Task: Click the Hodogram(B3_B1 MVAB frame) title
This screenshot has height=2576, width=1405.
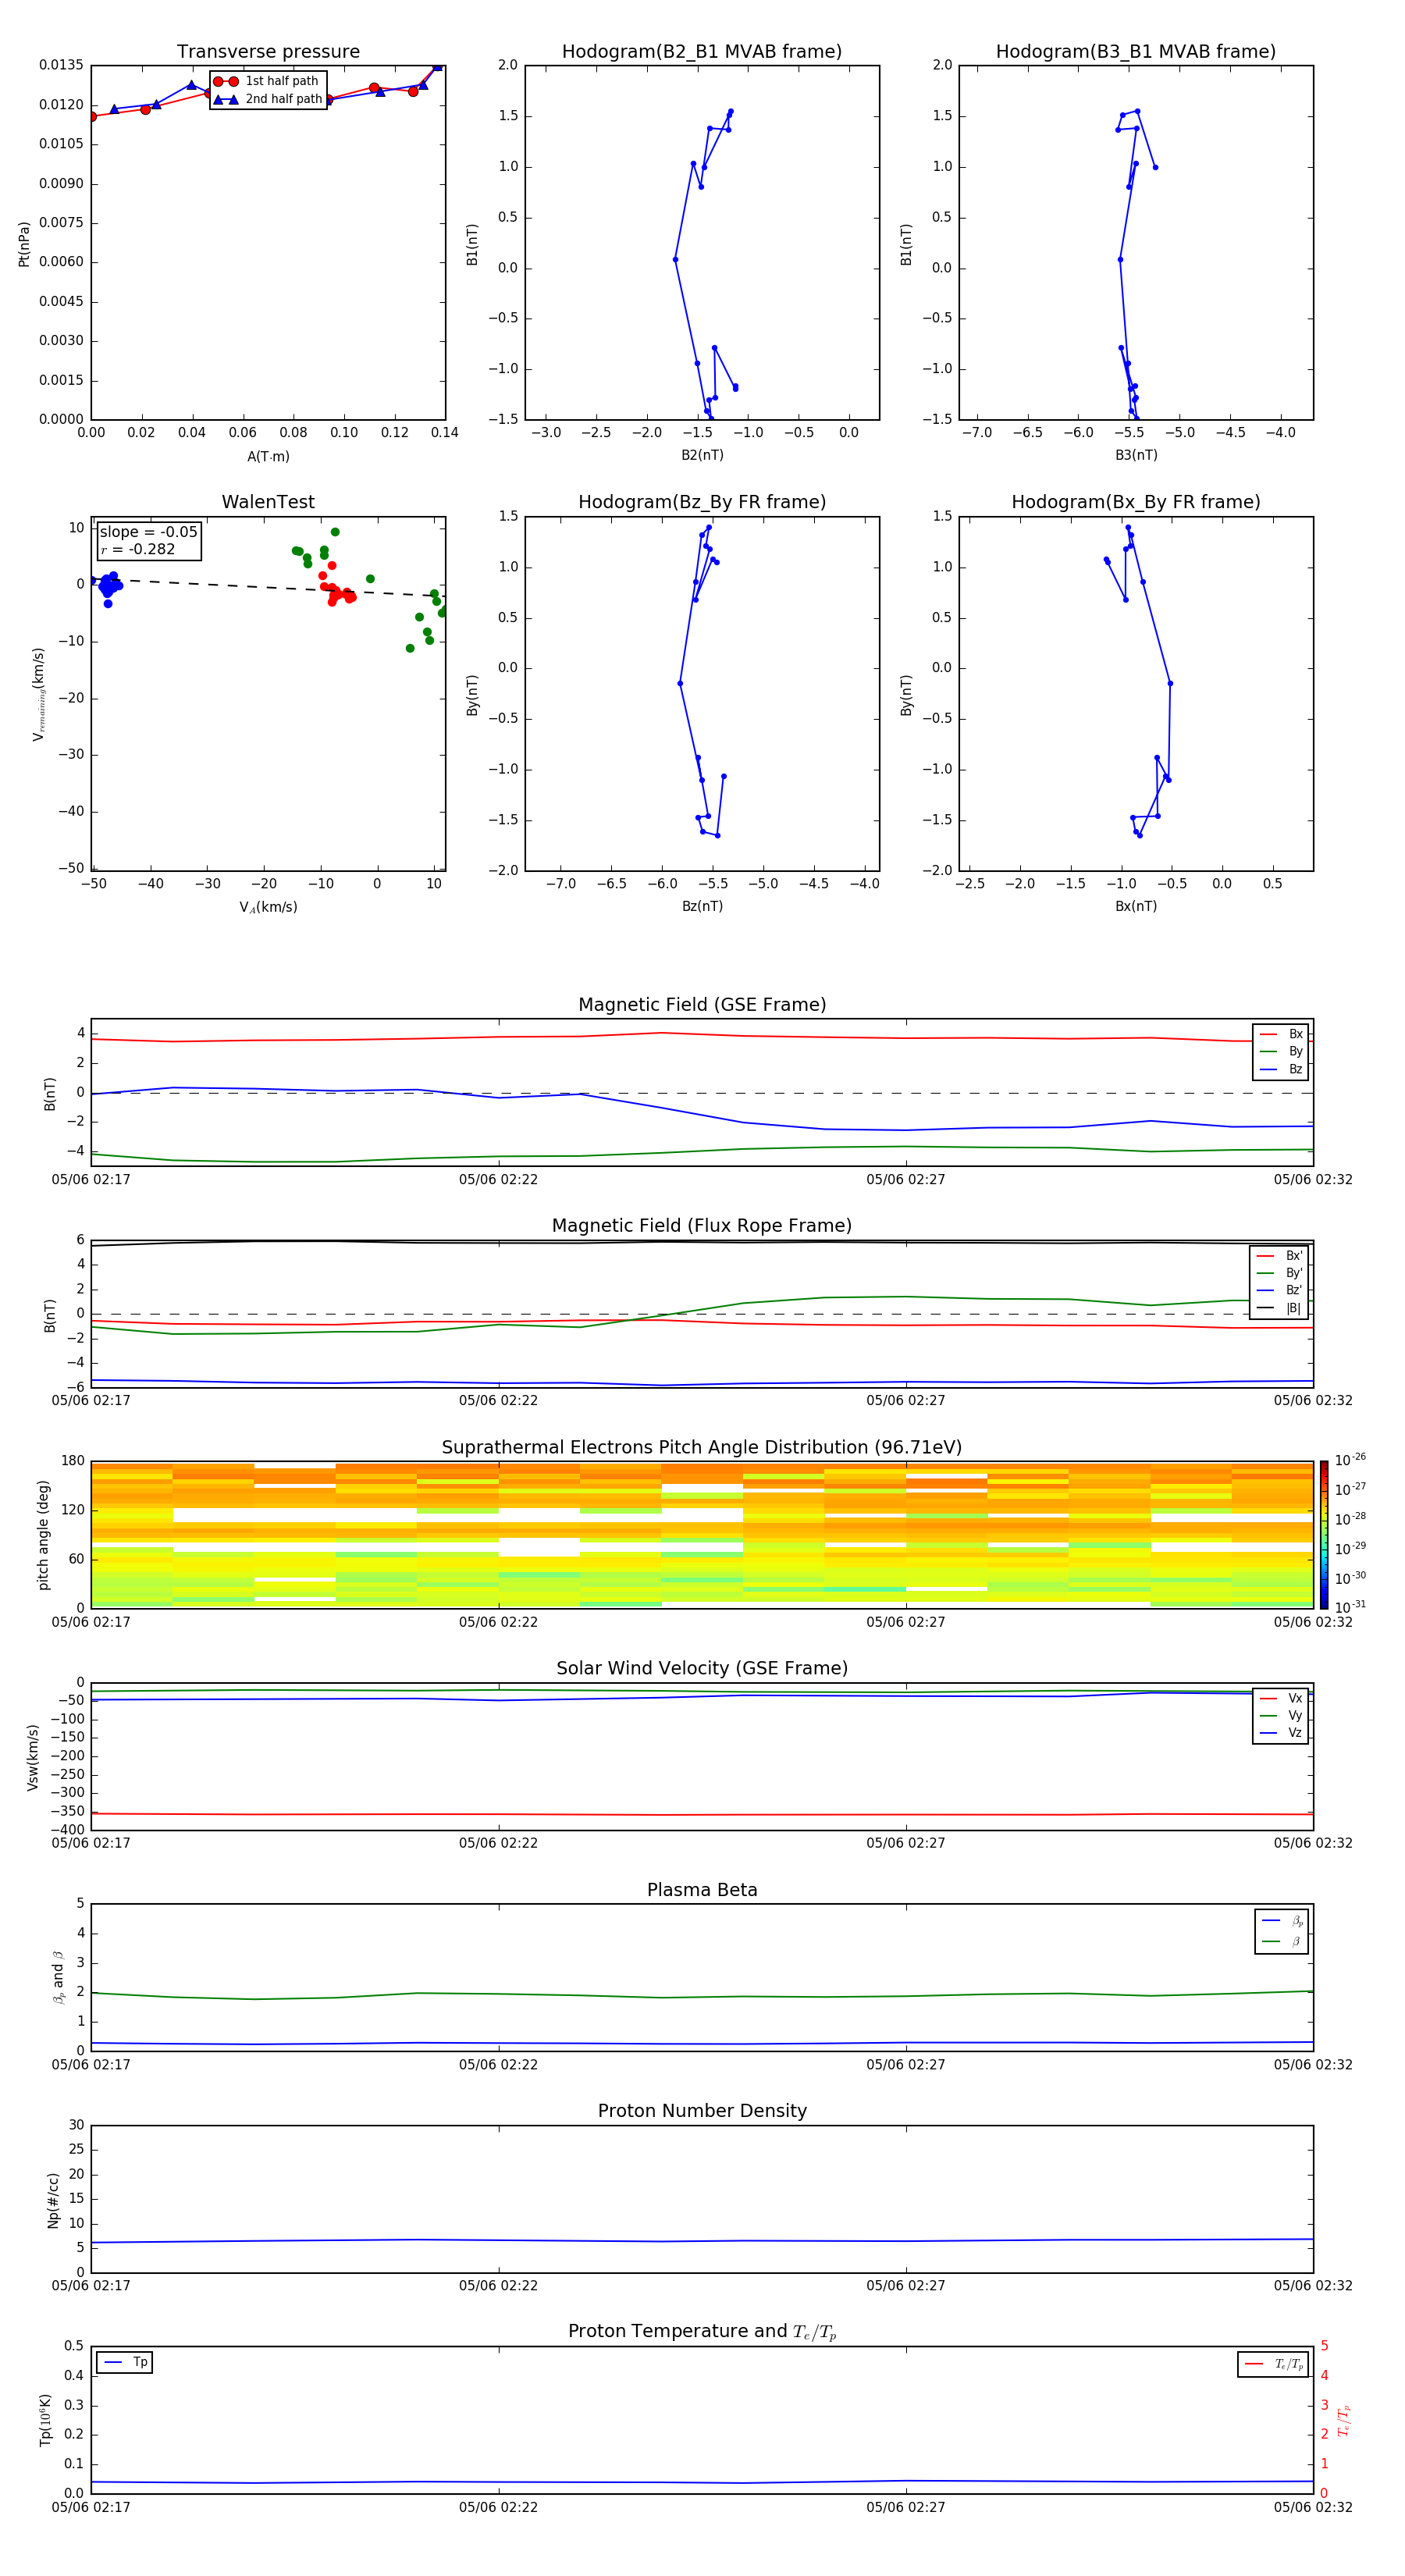Action: pos(1135,52)
